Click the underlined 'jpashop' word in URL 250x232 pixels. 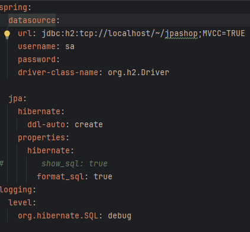click(181, 34)
